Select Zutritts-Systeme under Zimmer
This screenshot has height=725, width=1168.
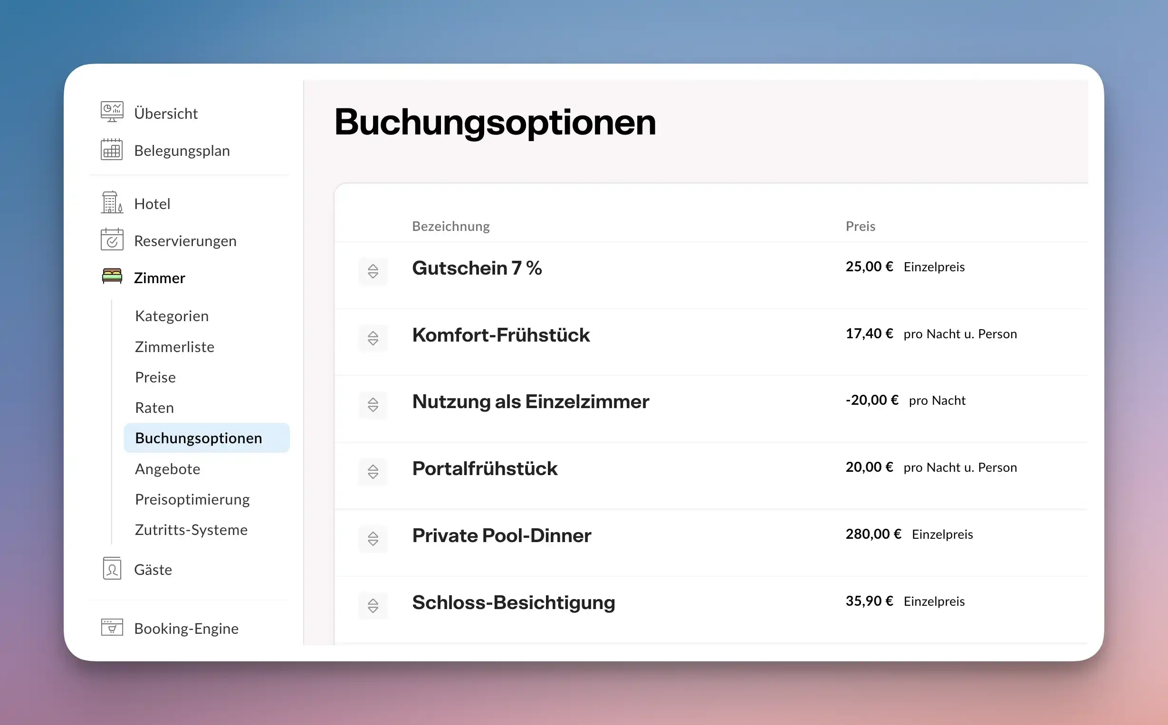tap(191, 530)
